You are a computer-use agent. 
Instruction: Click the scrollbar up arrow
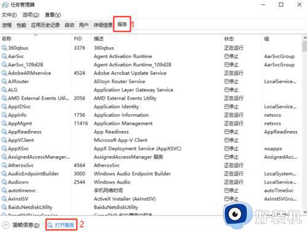305,38
